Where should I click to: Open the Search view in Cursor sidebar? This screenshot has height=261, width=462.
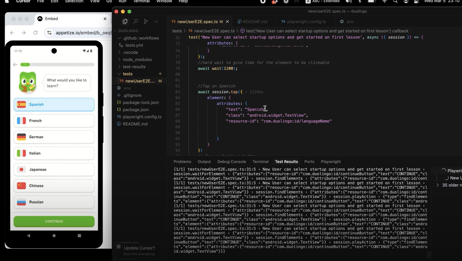[136, 21]
